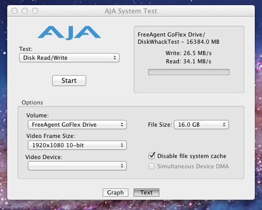Image resolution: width=262 pixels, height=210 pixels.
Task: Click the Start button
Action: point(69,80)
